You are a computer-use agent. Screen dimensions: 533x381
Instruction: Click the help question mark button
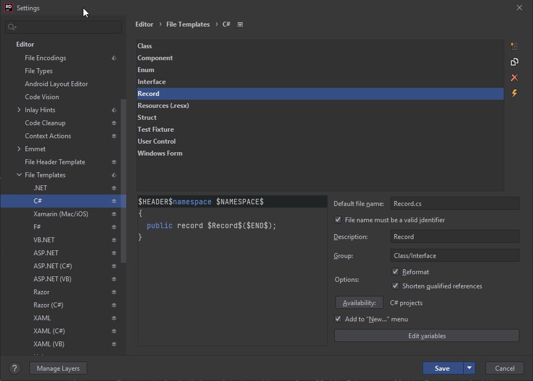pos(15,369)
